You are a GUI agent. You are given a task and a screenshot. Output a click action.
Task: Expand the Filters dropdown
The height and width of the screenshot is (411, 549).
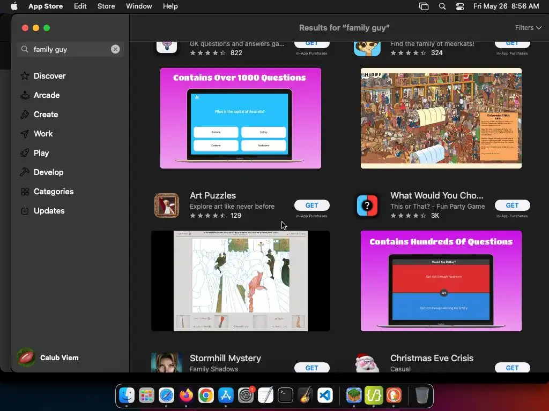coord(528,28)
